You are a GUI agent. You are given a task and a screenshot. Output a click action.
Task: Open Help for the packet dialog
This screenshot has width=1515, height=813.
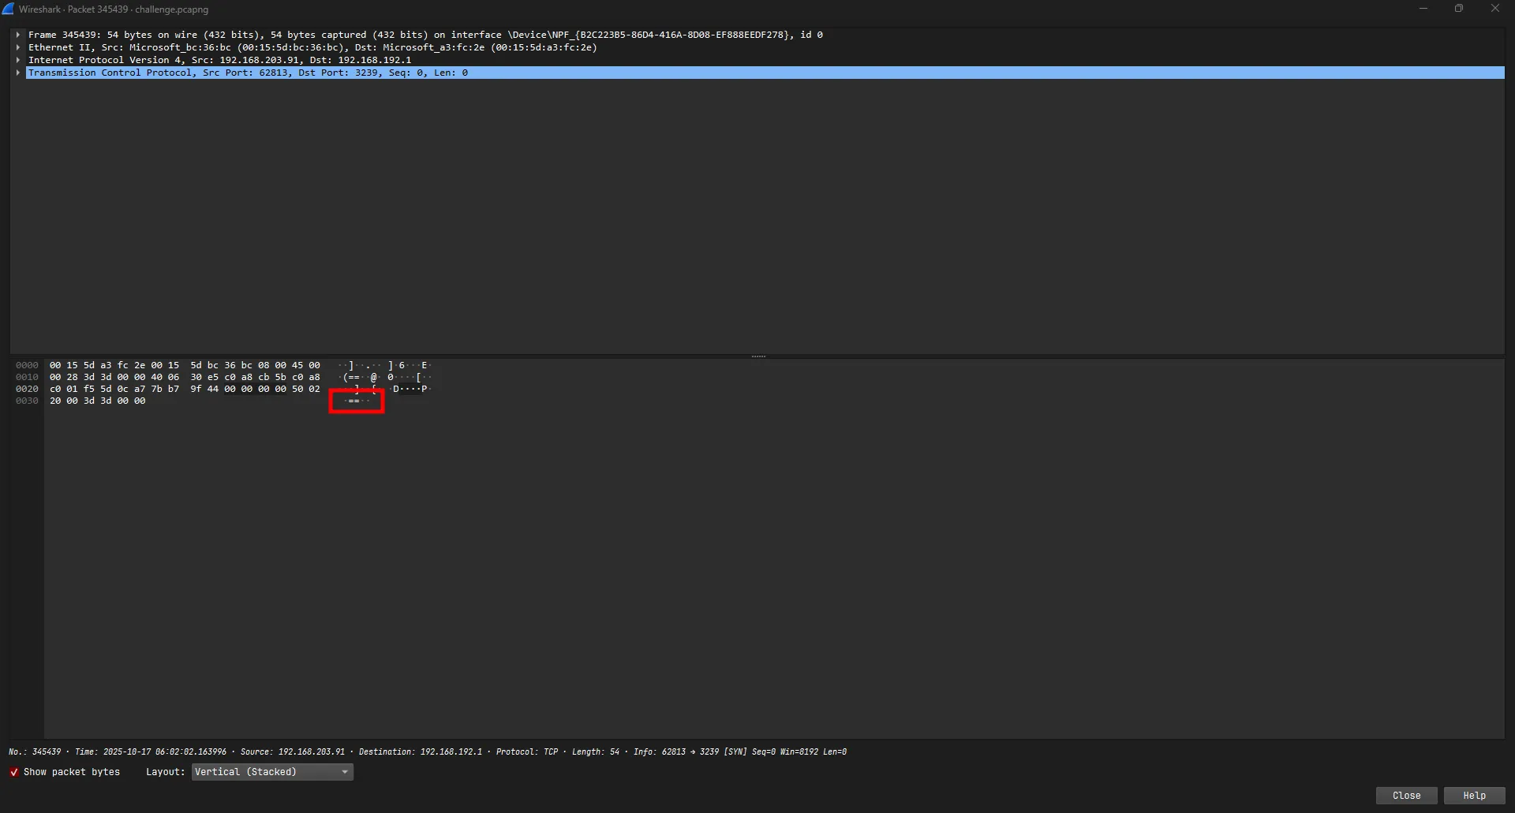1474,796
